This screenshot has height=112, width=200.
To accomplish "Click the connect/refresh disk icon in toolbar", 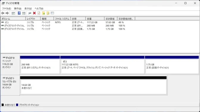I will 30,13.
